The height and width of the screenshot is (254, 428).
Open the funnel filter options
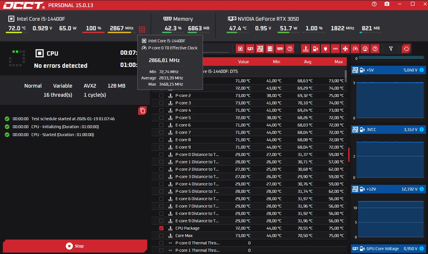pos(391,49)
